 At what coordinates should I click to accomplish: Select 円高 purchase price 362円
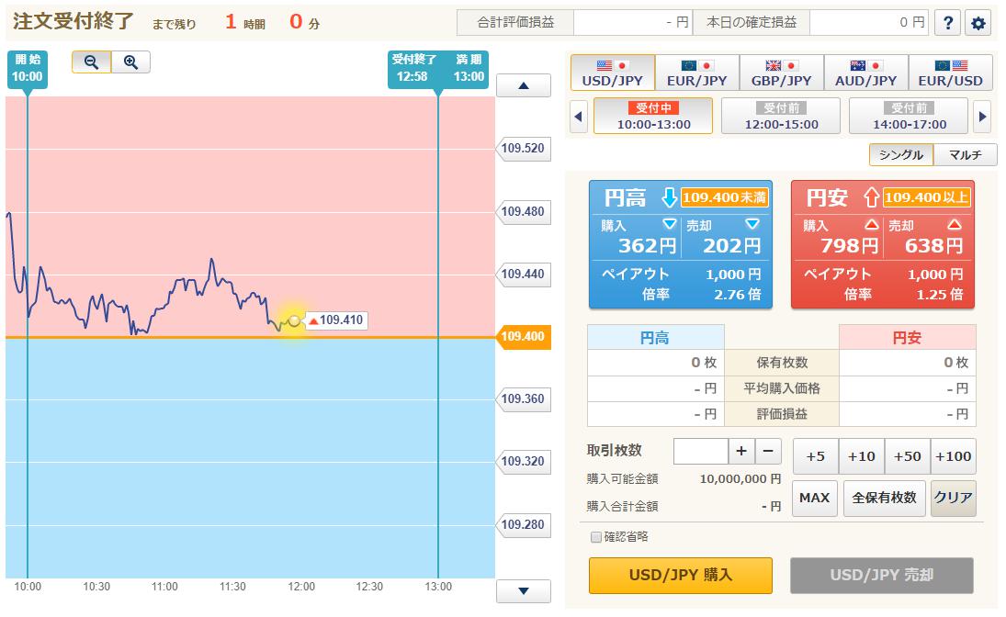[x=638, y=237]
